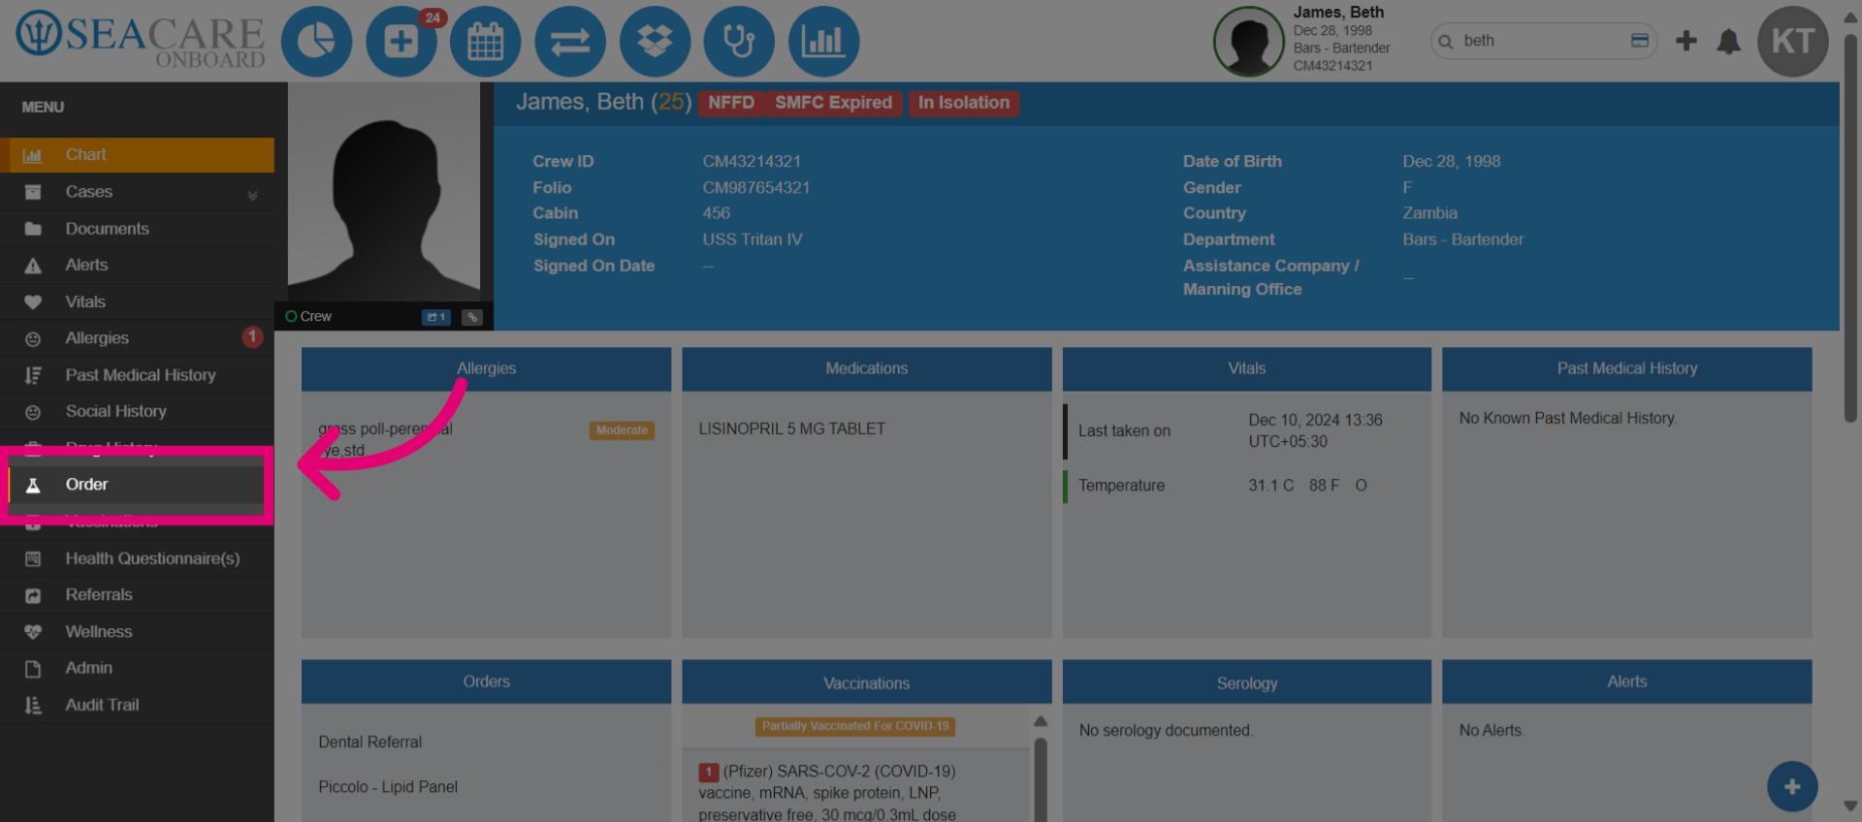1862x822 pixels.
Task: Select Chart in the sidebar menu
Action: [137, 155]
